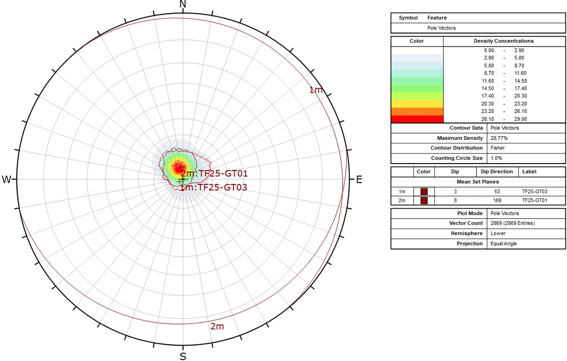Click the N compass label
Image resolution: width=567 pixels, height=361 pixels.
coord(183,5)
